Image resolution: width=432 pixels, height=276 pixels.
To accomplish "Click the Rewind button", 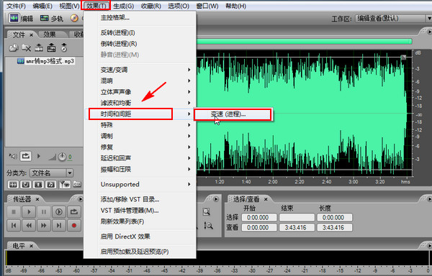I will coord(29,226).
